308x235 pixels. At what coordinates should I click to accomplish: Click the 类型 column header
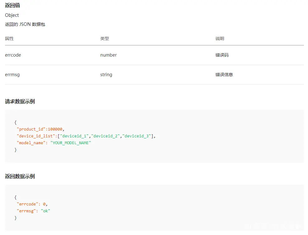tap(105, 39)
